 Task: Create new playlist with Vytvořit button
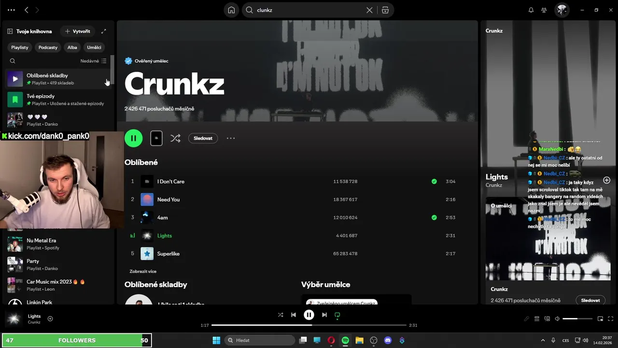[78, 31]
